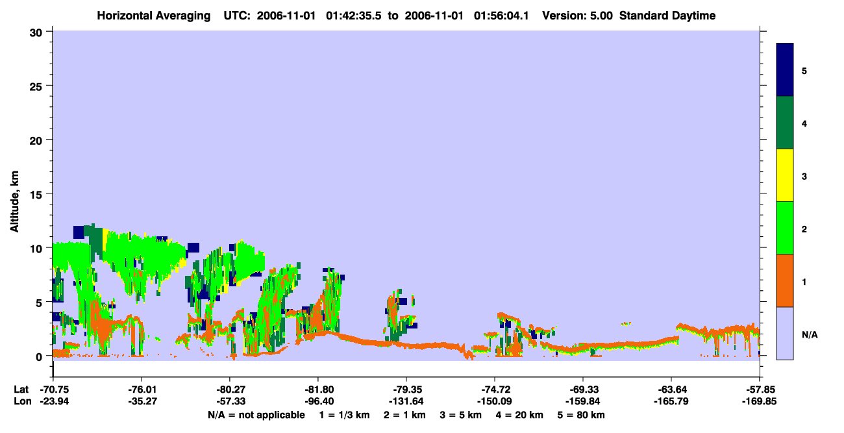Click latitude value -63.64
Screen dimensions: 844x433
pos(671,390)
